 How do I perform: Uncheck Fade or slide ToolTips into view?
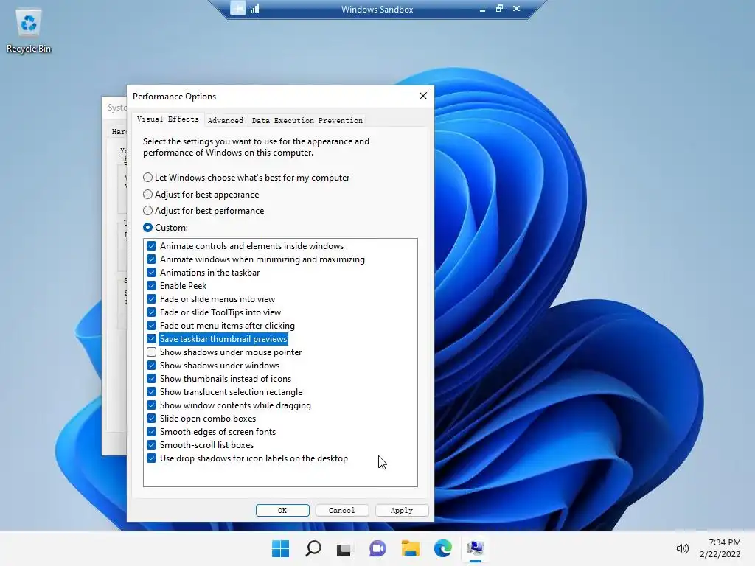tap(151, 312)
